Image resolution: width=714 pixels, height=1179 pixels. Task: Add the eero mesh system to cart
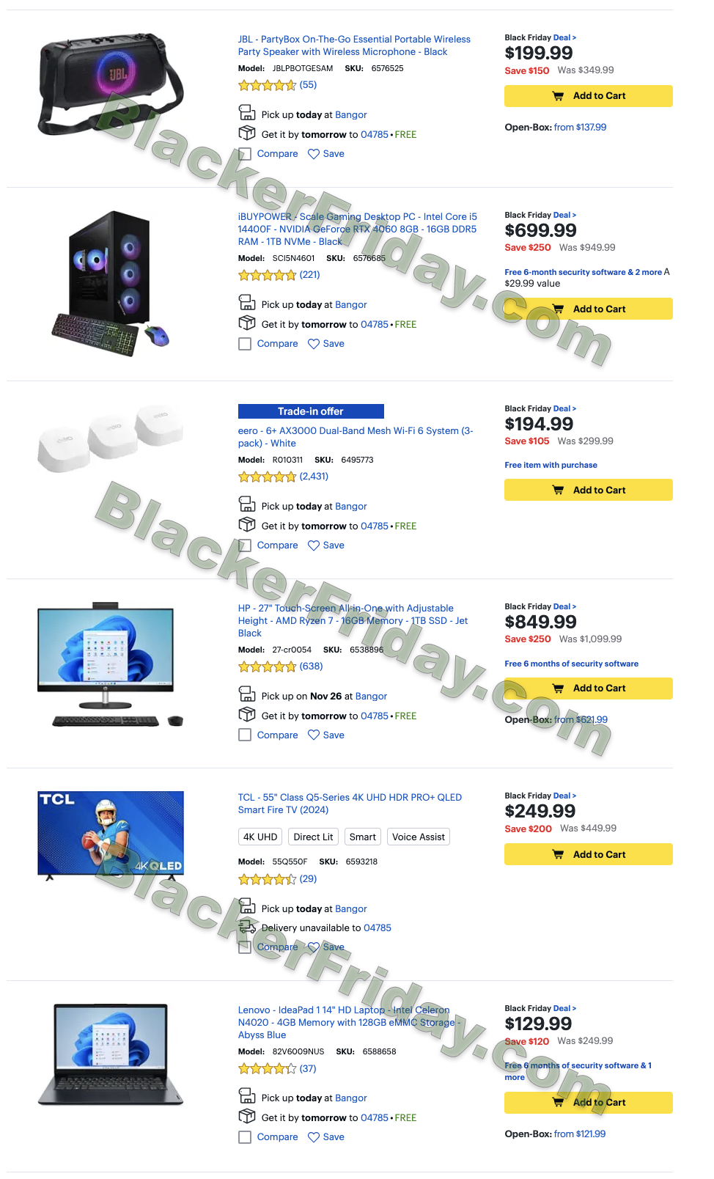click(x=589, y=490)
